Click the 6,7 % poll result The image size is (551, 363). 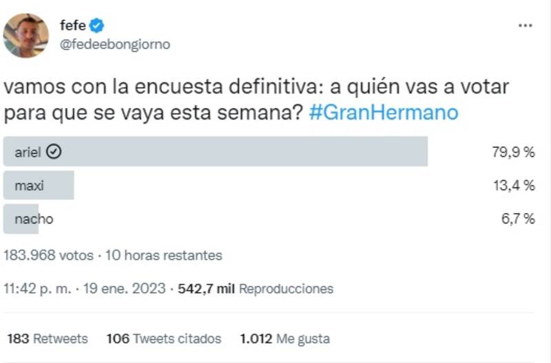click(x=517, y=219)
